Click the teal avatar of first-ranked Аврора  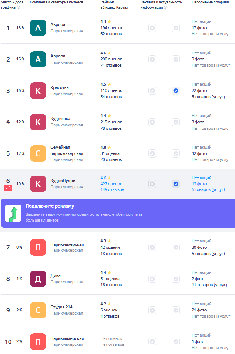pos(38,28)
